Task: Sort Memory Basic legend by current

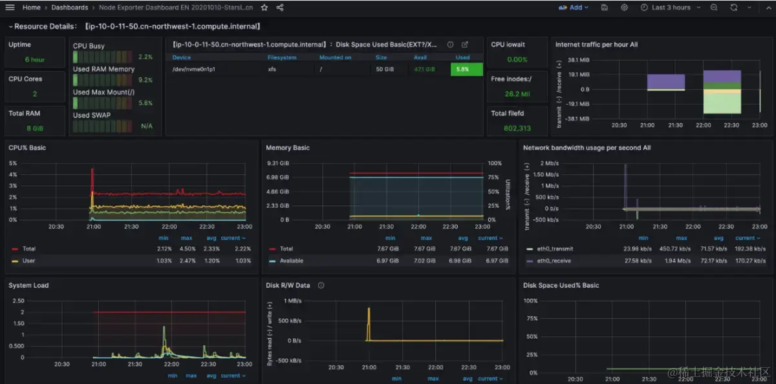Action: point(490,238)
